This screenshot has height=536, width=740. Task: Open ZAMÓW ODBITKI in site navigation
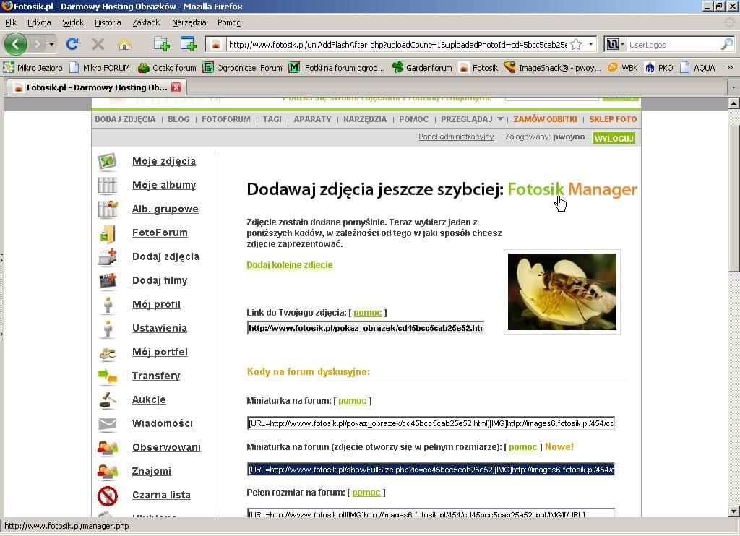pyautogui.click(x=545, y=119)
